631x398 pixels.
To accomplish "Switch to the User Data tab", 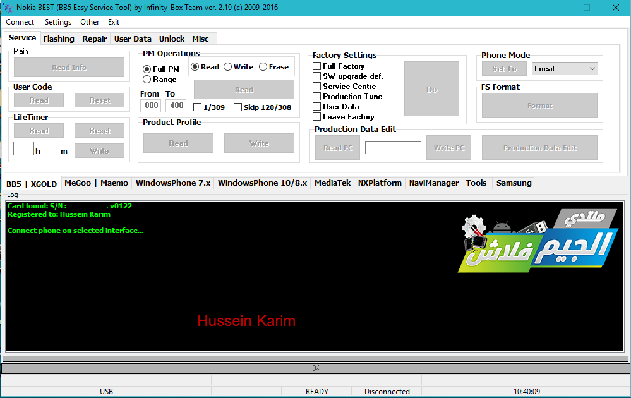I will 133,39.
